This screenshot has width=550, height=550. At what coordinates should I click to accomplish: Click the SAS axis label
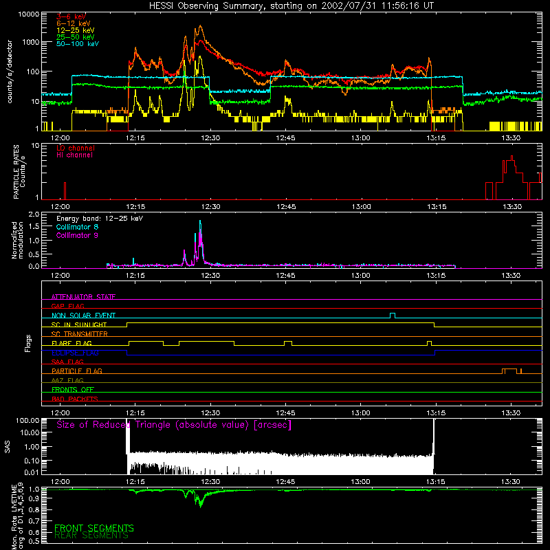[8, 446]
